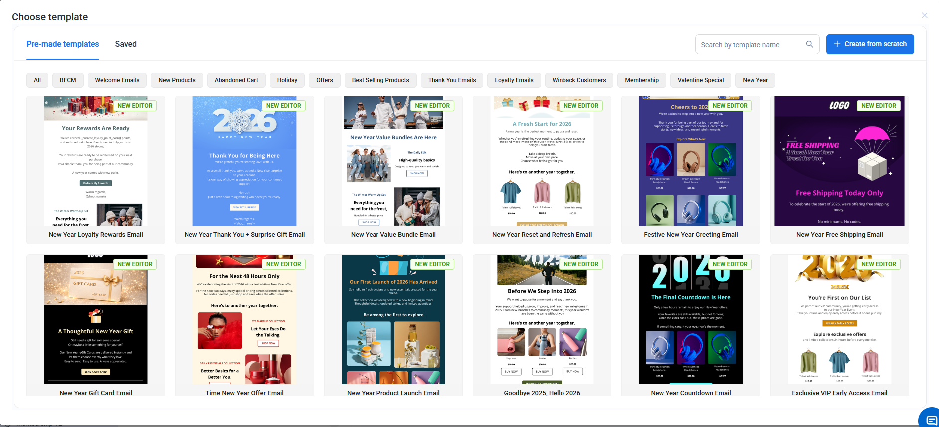Select Festive New Year Greeting Email thumbnail
The image size is (939, 427).
pyautogui.click(x=691, y=161)
